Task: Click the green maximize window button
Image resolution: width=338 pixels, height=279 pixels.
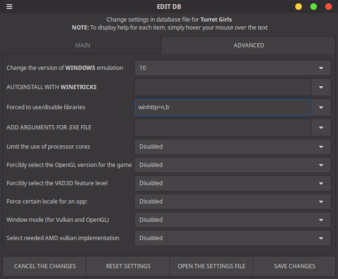Action: pos(314,7)
